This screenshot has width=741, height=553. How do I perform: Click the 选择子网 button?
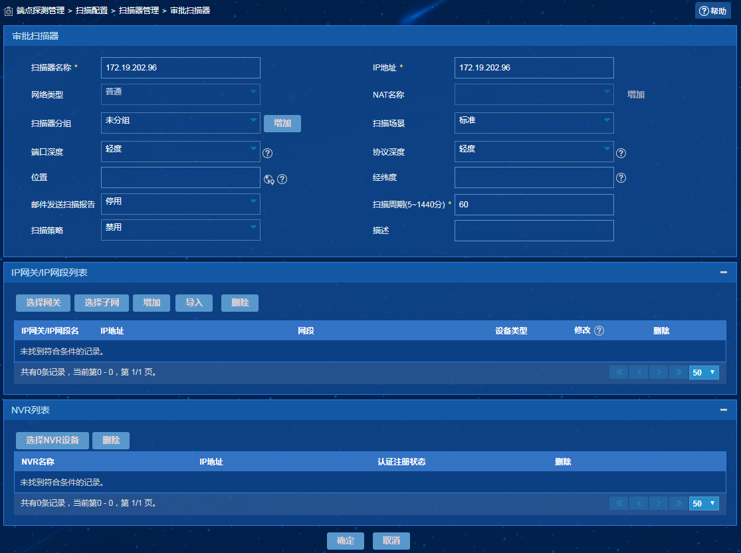point(102,303)
